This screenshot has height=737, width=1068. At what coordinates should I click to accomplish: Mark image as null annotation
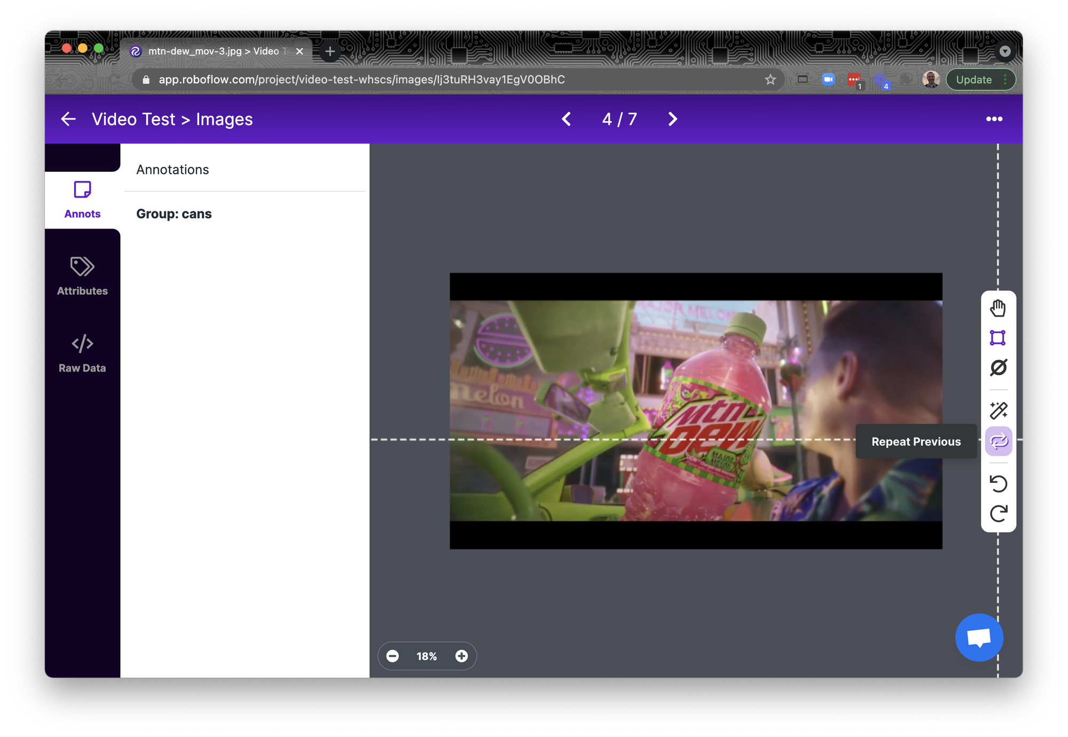click(998, 368)
